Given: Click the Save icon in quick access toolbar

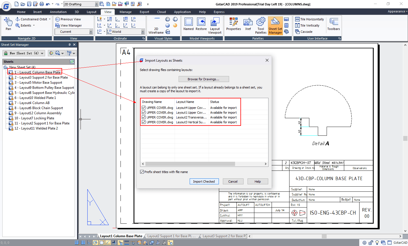Looking at the screenshot, I should [29, 4].
